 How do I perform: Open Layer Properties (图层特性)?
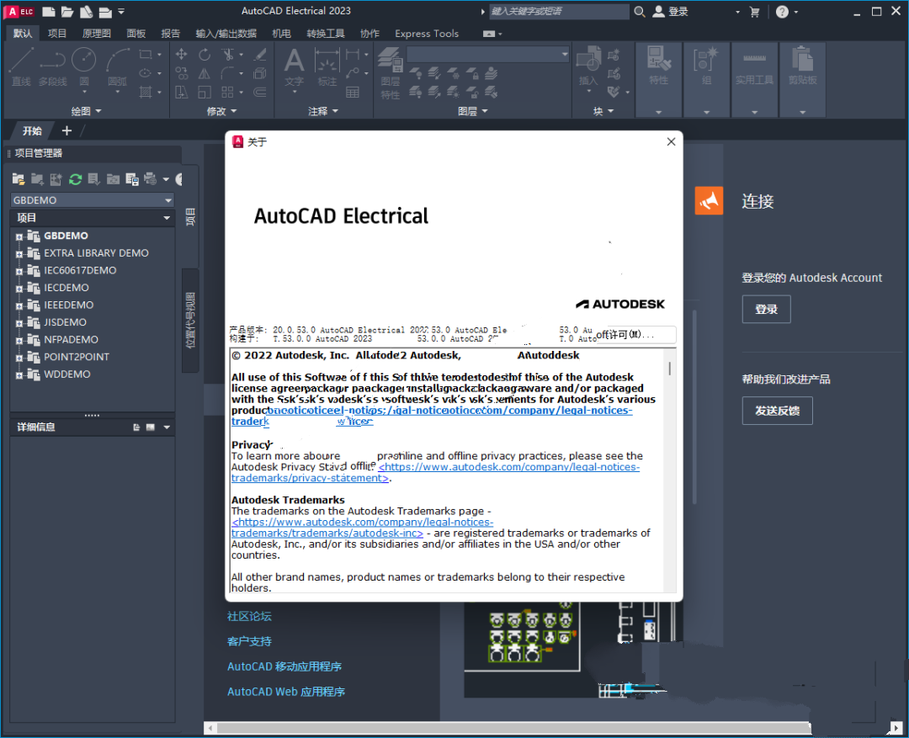point(391,73)
